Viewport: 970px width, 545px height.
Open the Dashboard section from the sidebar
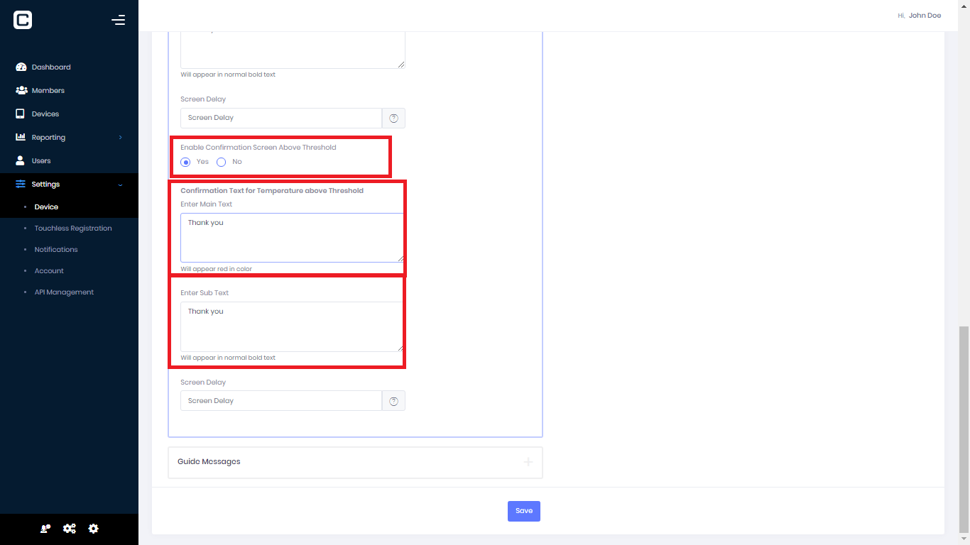(50, 67)
